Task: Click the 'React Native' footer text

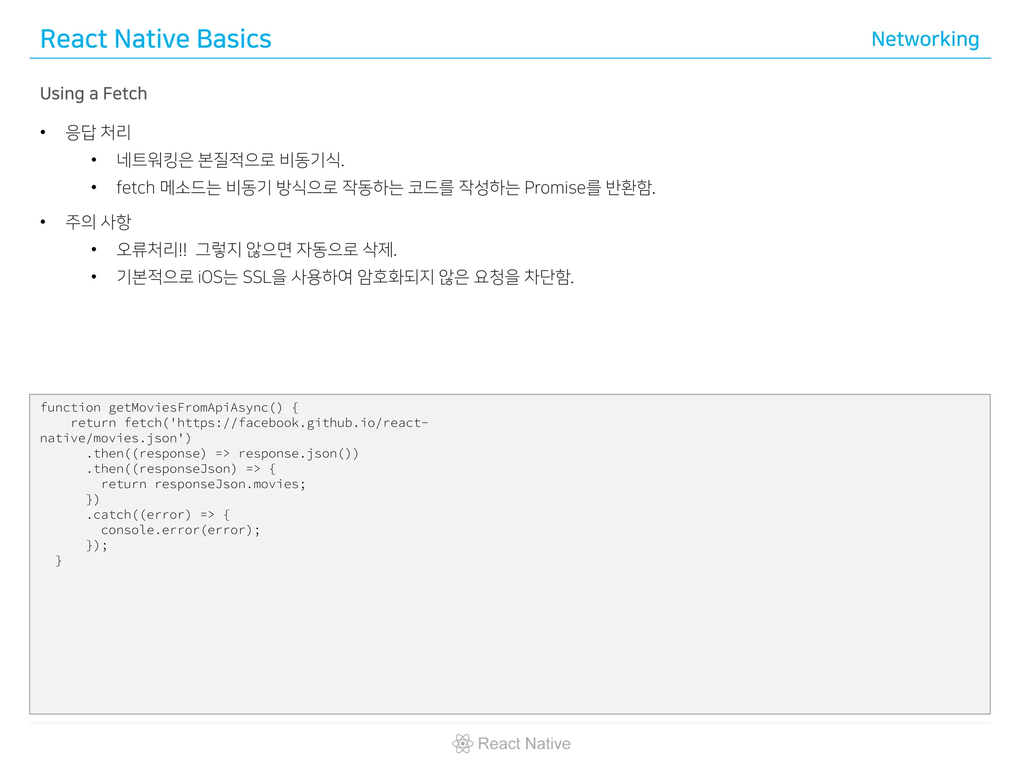Action: click(x=524, y=744)
